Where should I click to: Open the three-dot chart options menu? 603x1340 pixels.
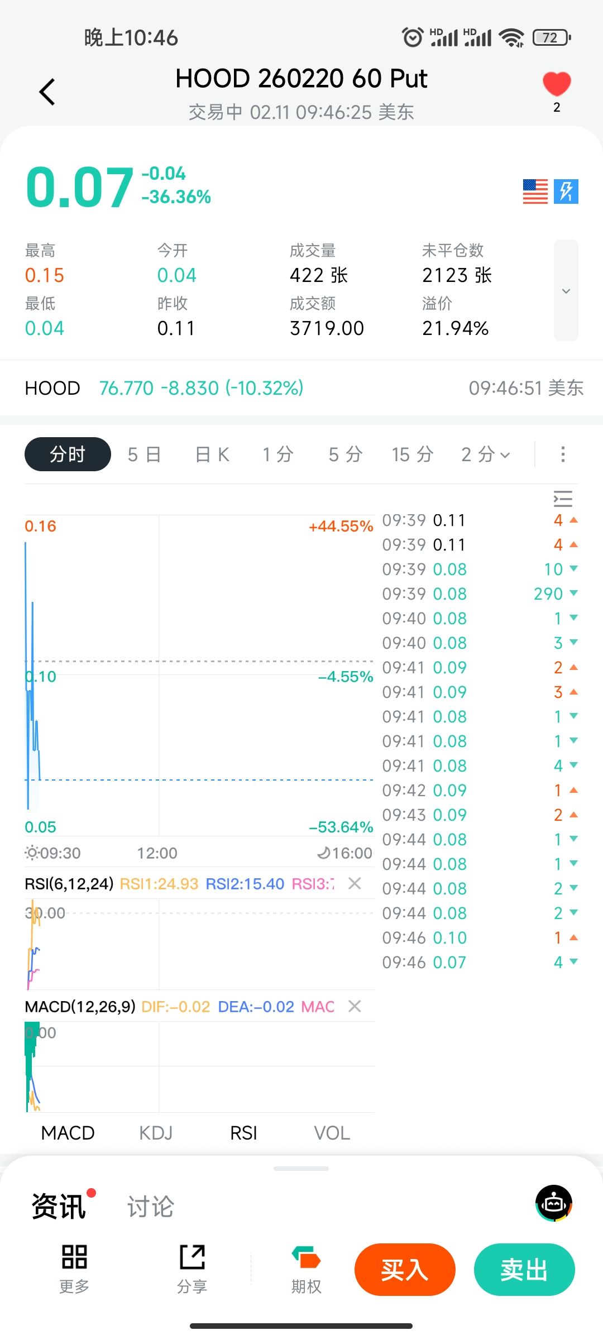[563, 454]
